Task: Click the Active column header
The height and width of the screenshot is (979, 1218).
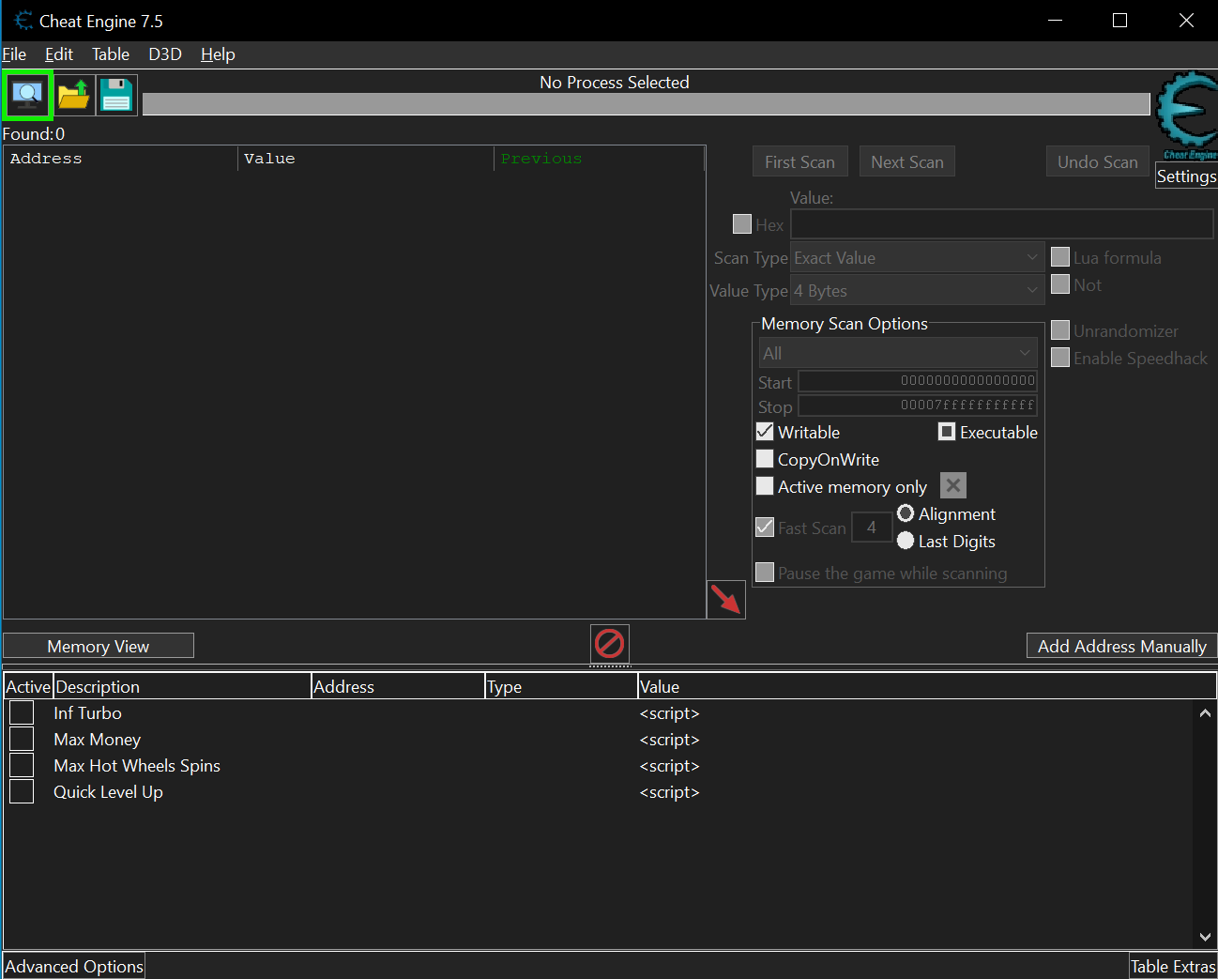Action: click(x=28, y=686)
